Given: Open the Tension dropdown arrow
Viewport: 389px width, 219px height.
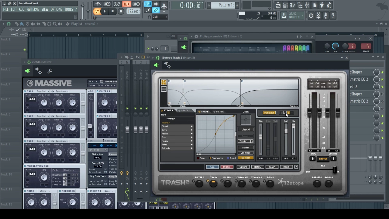Looking at the screenshot, I should click(x=252, y=141).
